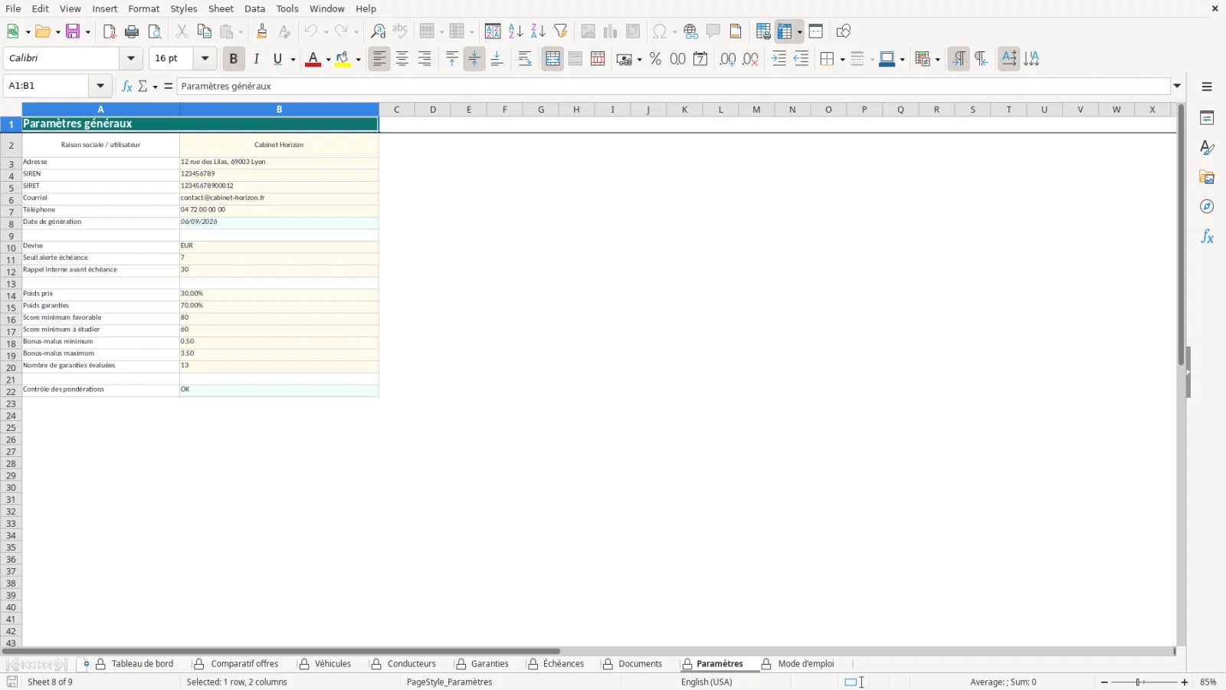Toggle Freeze Rows and Columns
Viewport: 1226px width, 690px height.
pos(785,31)
